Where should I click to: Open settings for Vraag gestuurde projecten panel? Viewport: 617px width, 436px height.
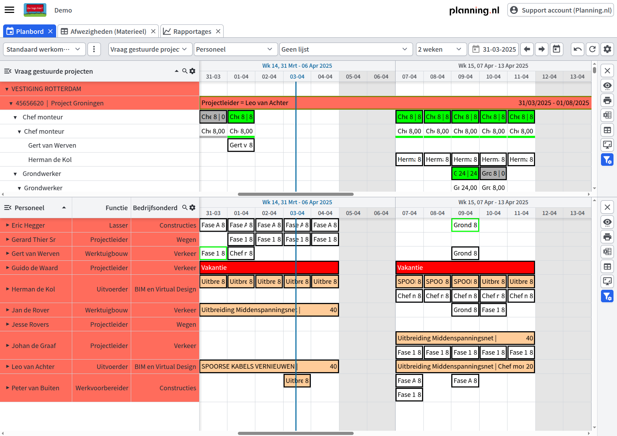pos(192,71)
